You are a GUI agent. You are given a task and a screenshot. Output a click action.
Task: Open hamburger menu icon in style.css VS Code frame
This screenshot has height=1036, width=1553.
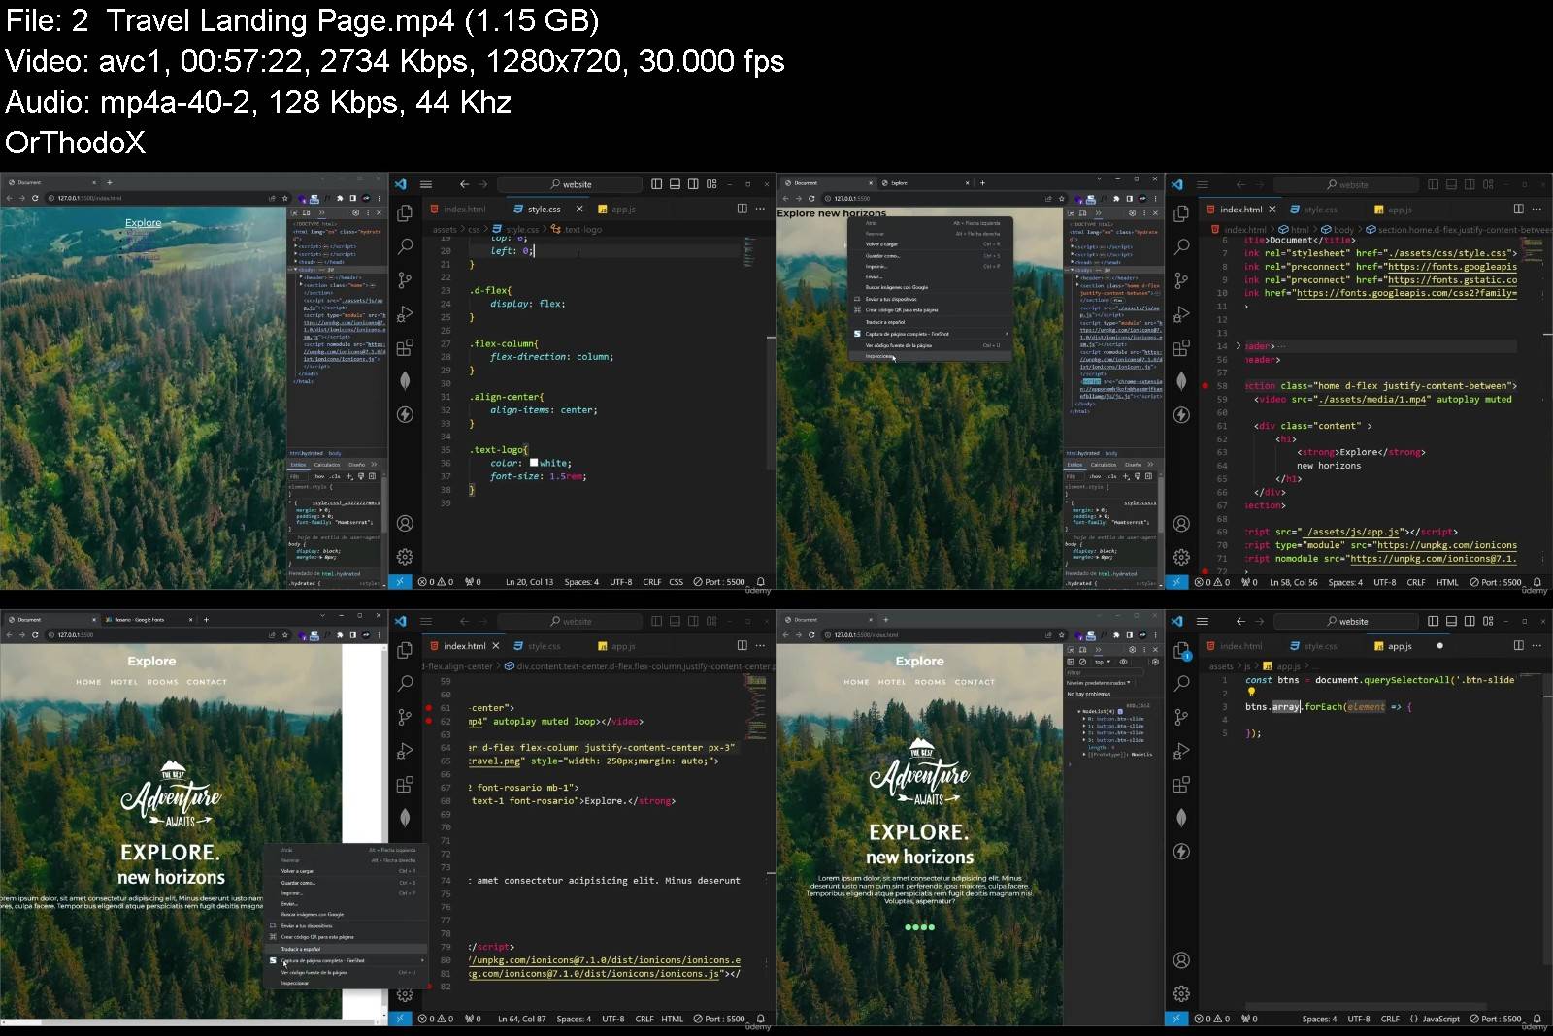(425, 184)
